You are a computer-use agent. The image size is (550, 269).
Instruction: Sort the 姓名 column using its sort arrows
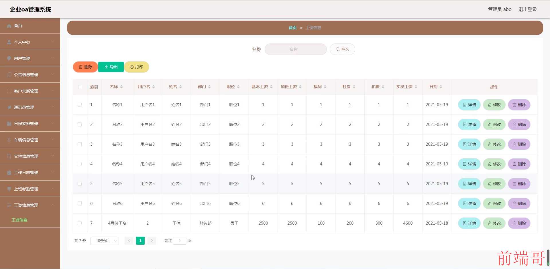[180, 87]
